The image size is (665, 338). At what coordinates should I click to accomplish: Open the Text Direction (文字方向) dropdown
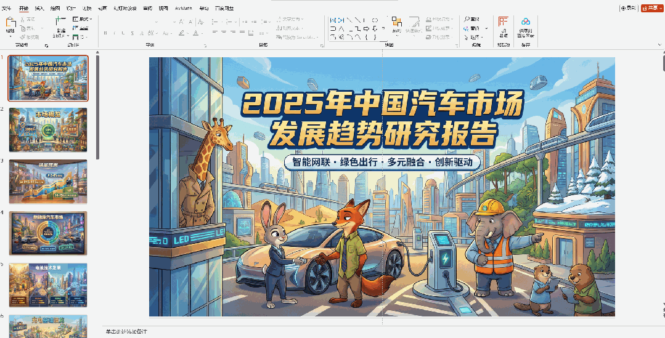tap(290, 19)
